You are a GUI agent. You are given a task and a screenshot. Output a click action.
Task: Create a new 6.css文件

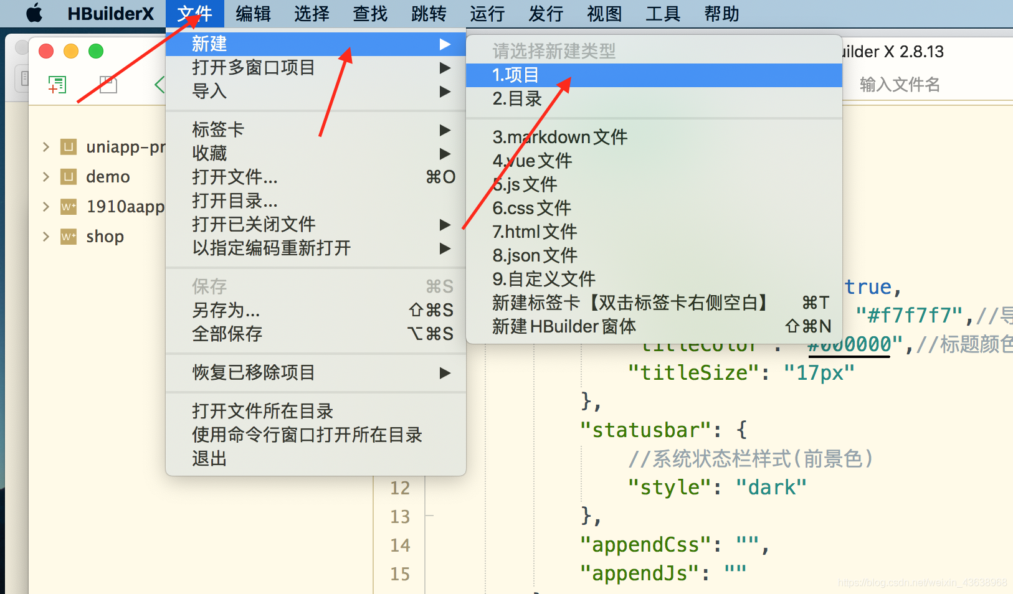point(654,208)
